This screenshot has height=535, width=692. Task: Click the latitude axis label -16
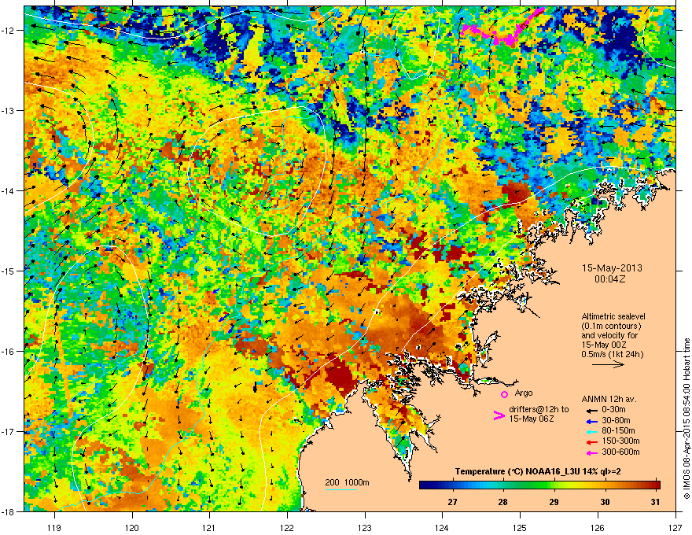tap(8, 351)
